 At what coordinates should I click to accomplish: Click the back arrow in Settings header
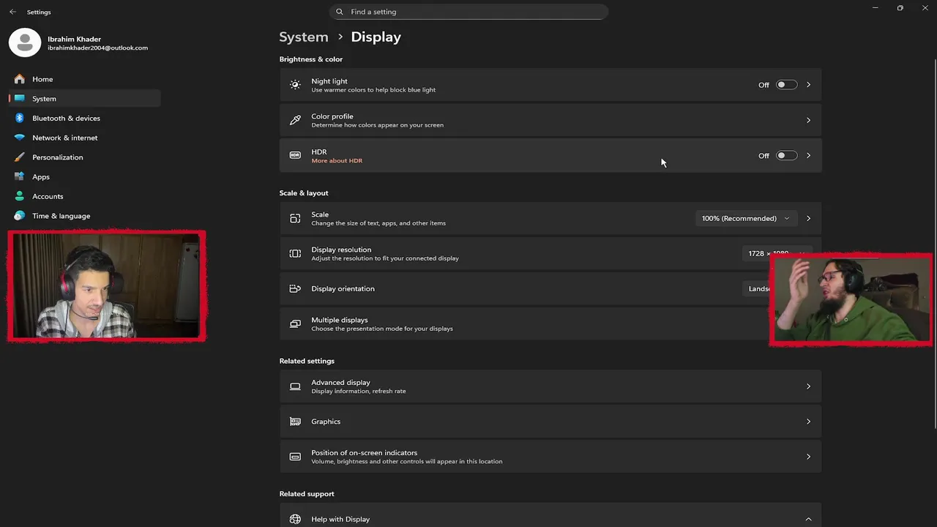tap(12, 12)
